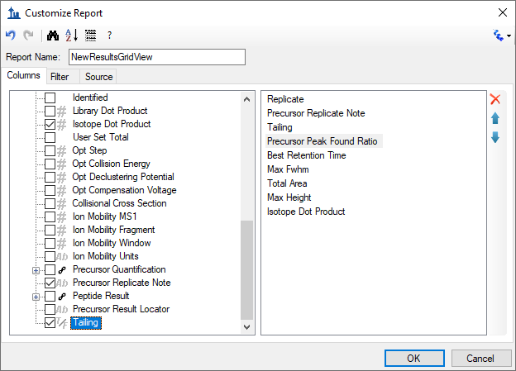Open the binoculars find column tool

click(x=53, y=36)
